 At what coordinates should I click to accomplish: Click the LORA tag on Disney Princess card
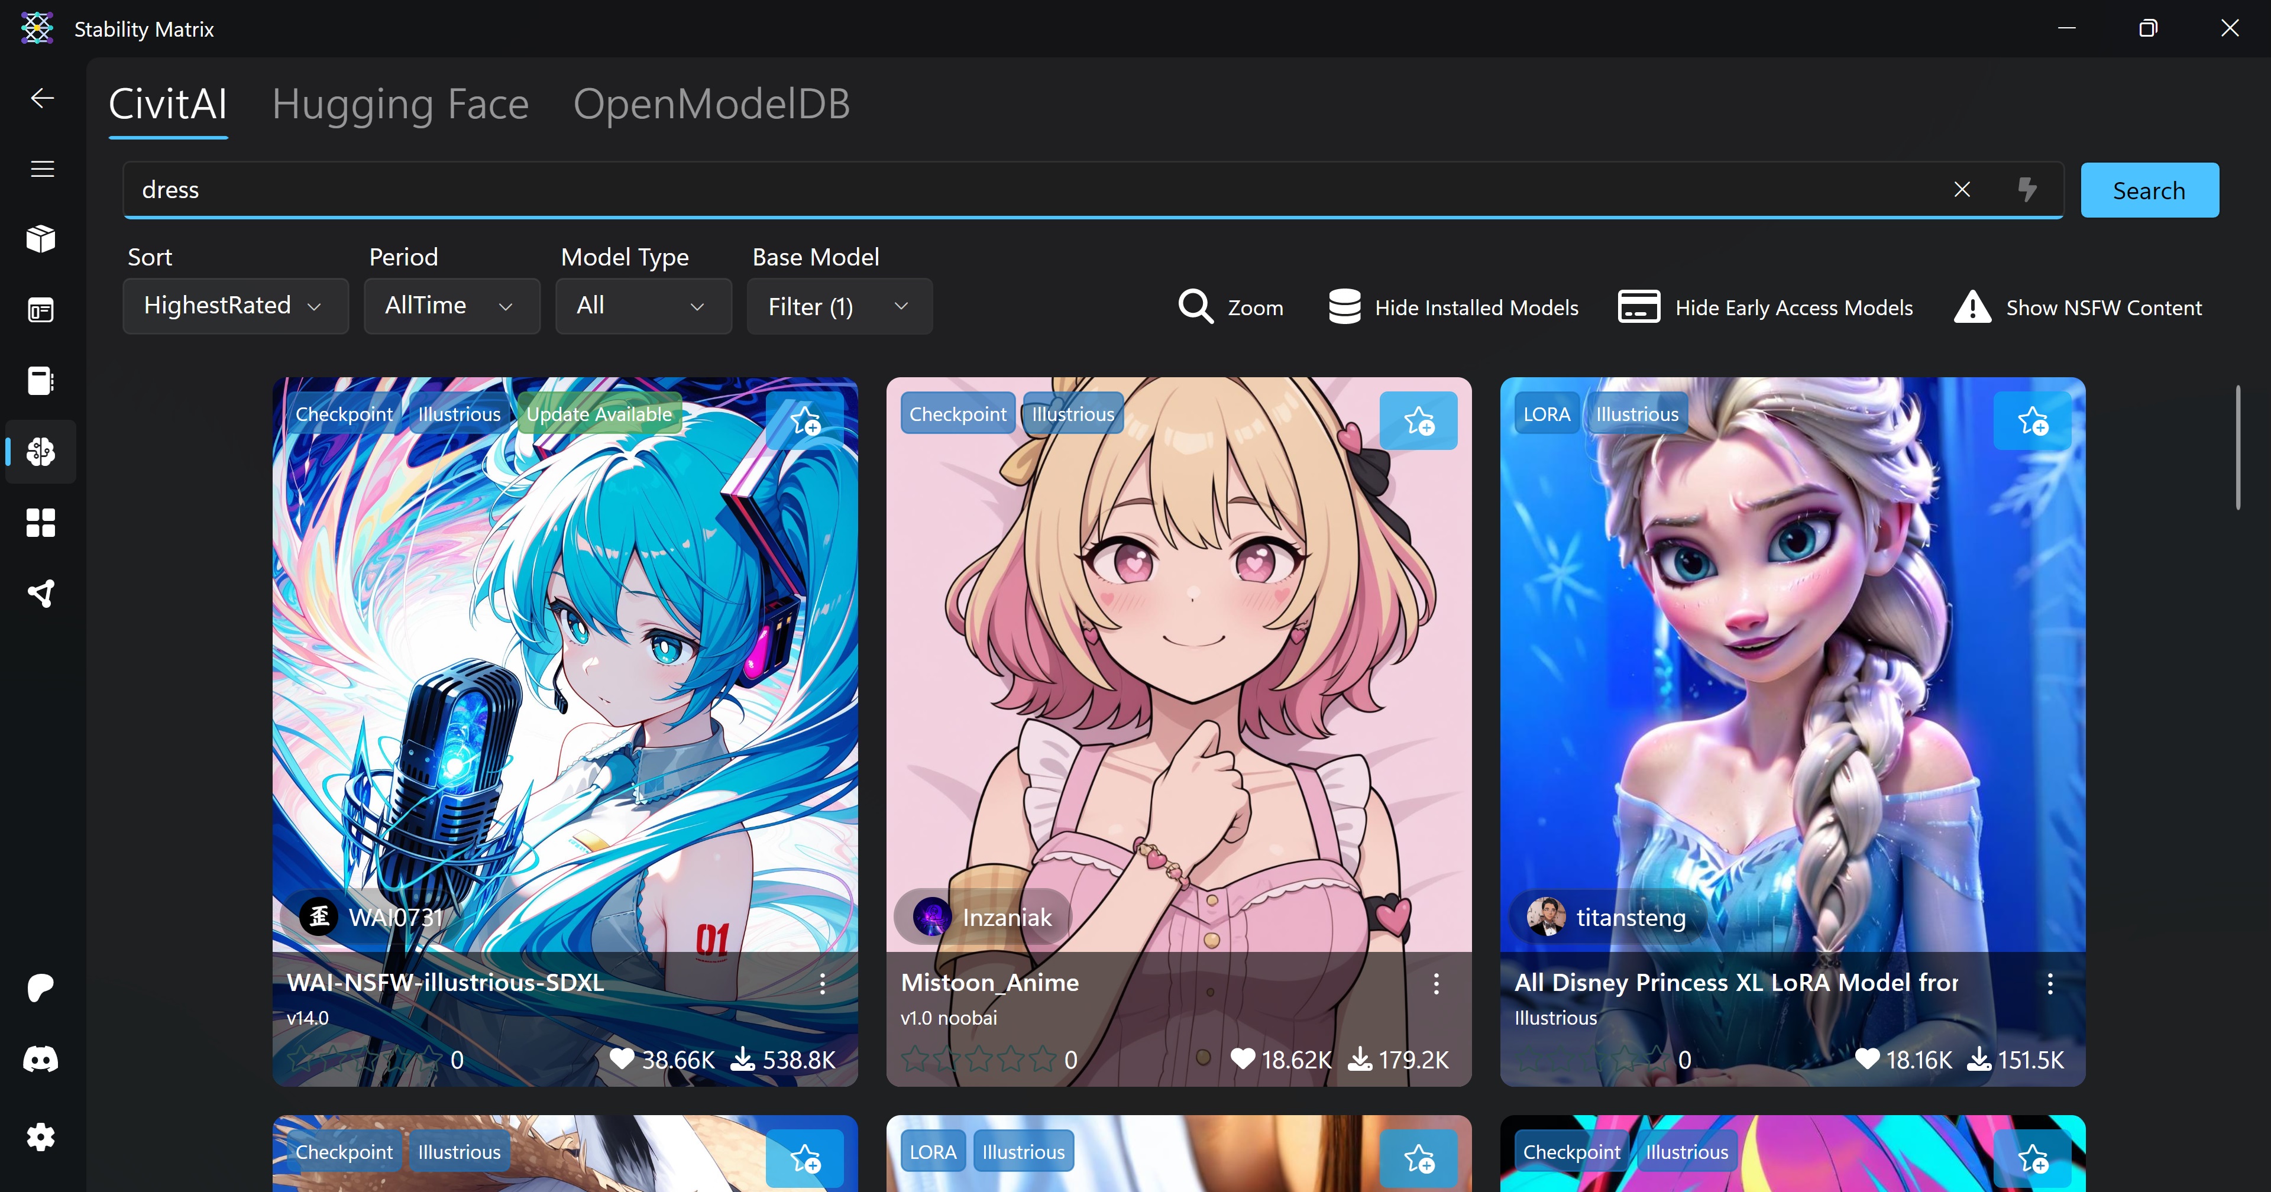click(1547, 413)
